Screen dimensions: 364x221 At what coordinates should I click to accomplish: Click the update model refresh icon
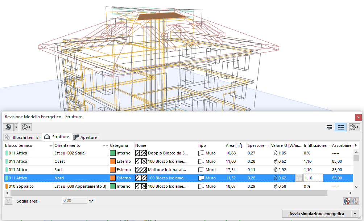pyautogui.click(x=25, y=127)
